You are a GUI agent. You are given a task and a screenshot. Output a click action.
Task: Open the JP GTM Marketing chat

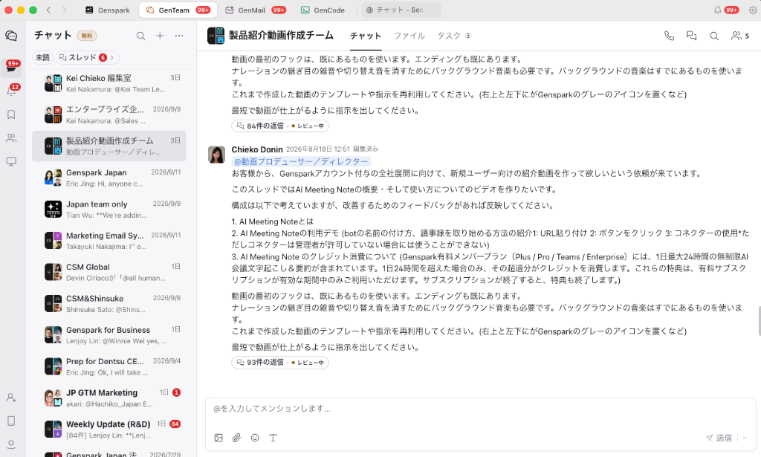109,398
